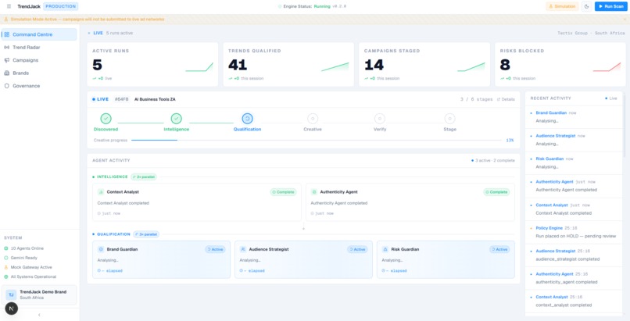Image resolution: width=630 pixels, height=321 pixels.
Task: Click the Intelligence 2+ parallel tag
Action: pyautogui.click(x=144, y=177)
